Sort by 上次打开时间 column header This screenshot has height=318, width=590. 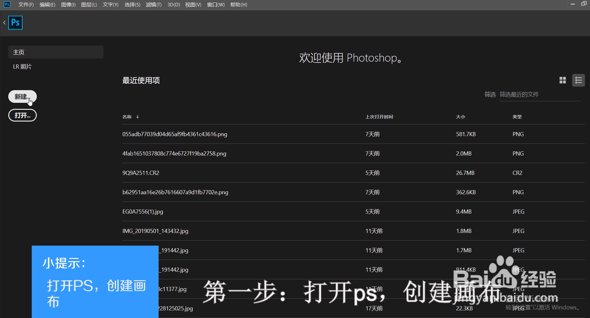pyautogui.click(x=379, y=117)
